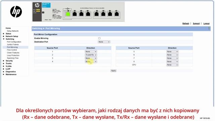
Task: Open the Direction dropdown for source port 8
Action: point(172,62)
